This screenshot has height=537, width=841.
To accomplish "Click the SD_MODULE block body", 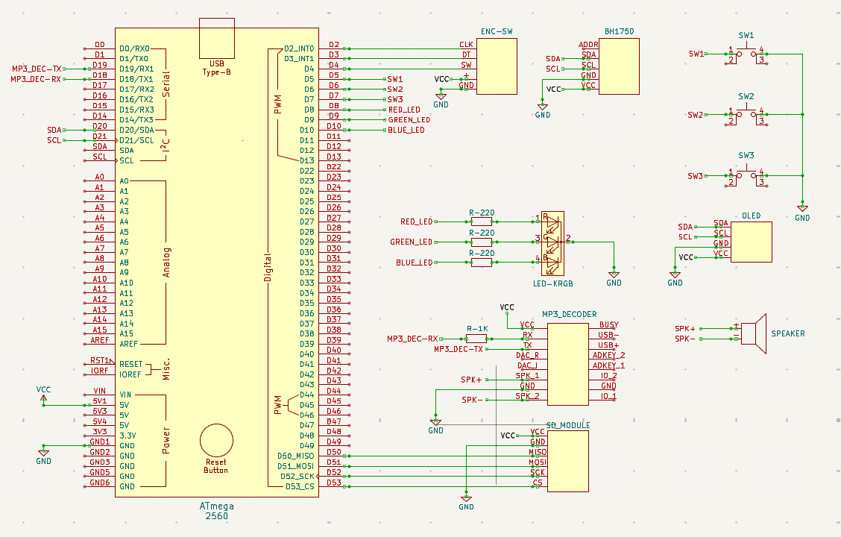I will click(567, 462).
